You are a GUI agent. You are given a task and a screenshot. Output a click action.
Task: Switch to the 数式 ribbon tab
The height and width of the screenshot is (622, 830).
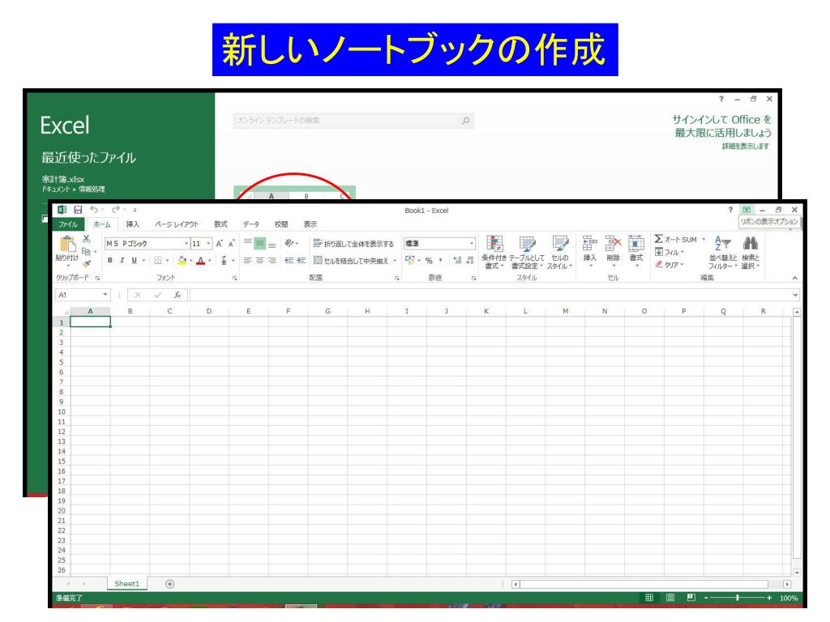(x=220, y=224)
